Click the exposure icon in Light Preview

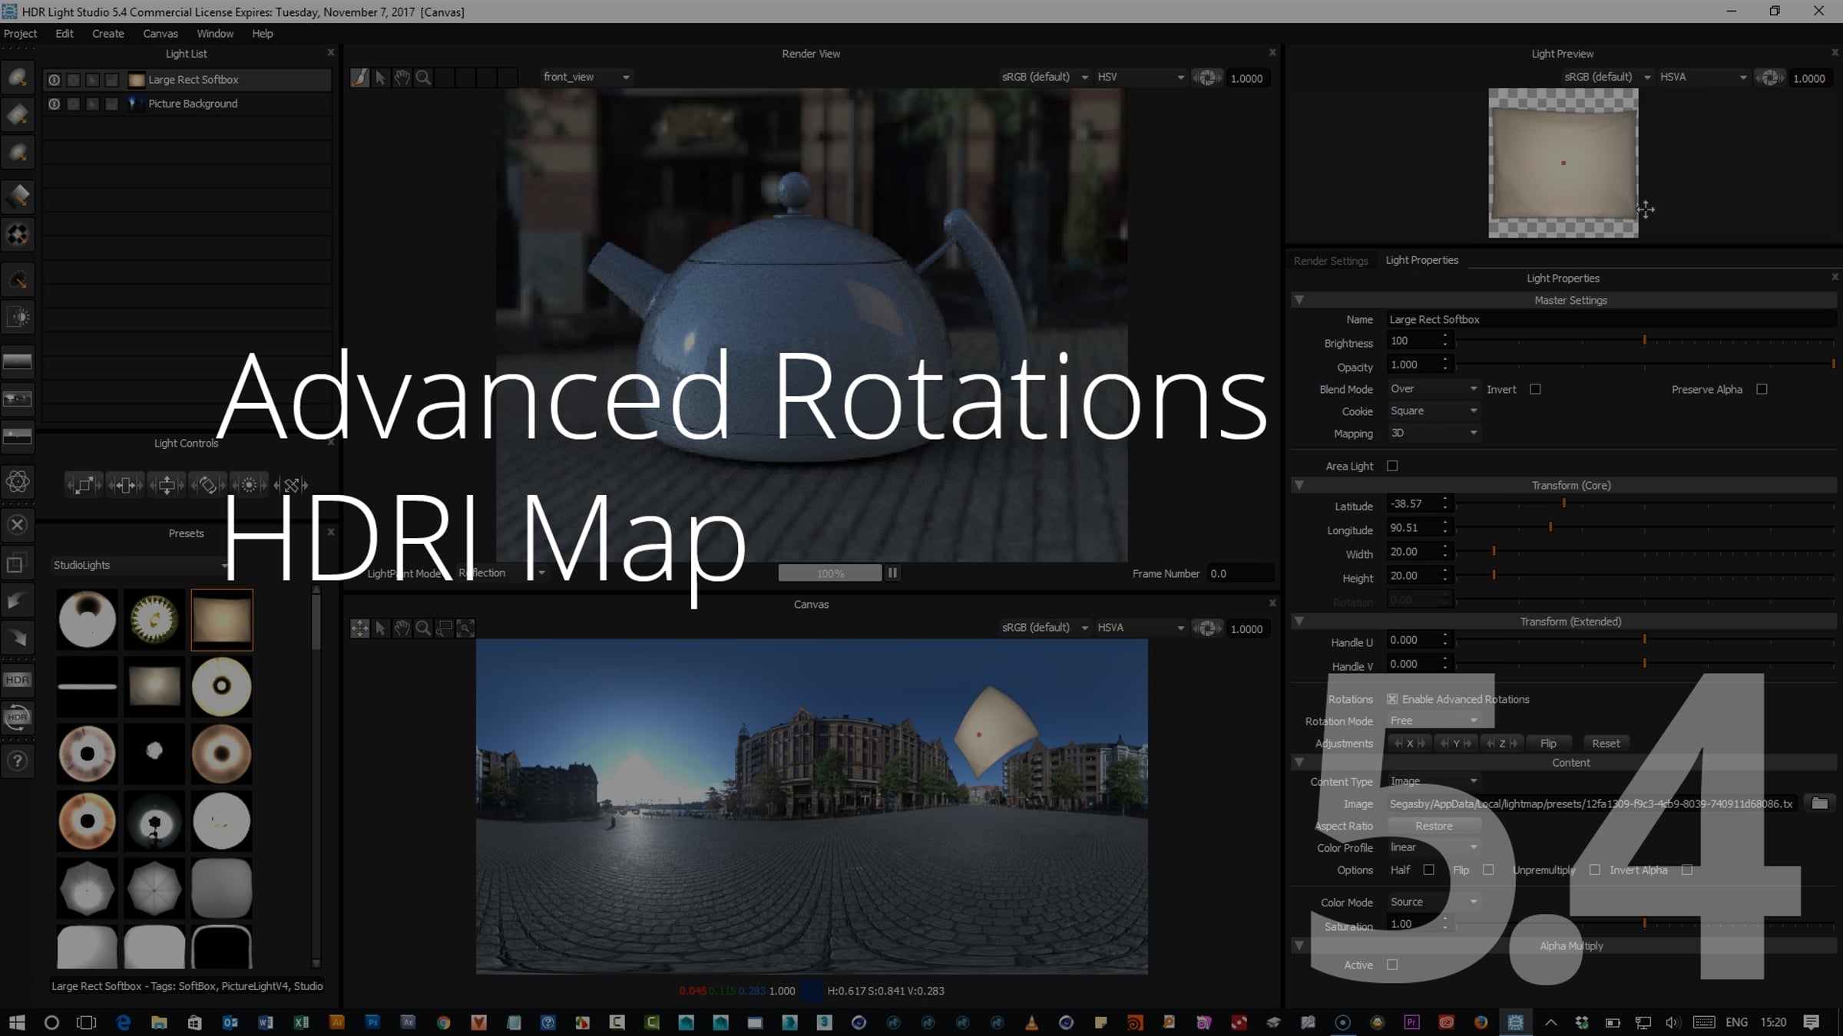coord(1770,78)
